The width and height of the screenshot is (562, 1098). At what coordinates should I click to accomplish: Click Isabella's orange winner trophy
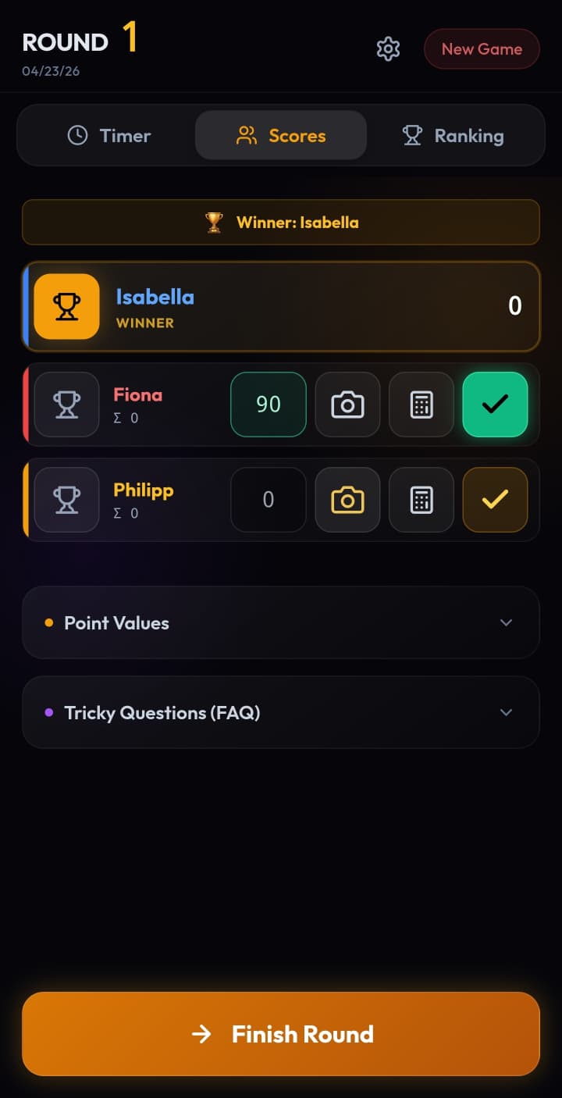pos(67,306)
